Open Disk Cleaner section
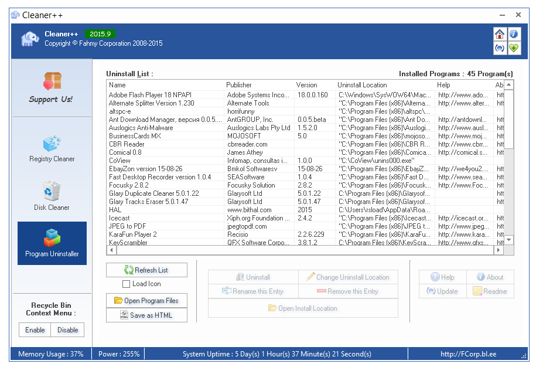The width and height of the screenshot is (536, 367). tap(52, 196)
